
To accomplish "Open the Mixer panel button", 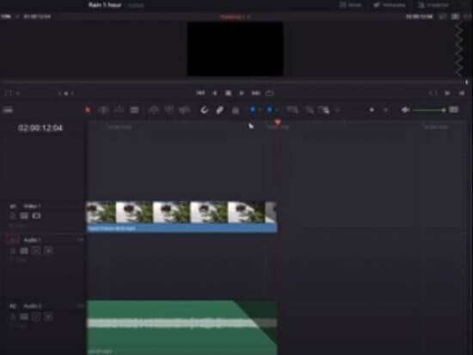I will pyautogui.click(x=351, y=5).
